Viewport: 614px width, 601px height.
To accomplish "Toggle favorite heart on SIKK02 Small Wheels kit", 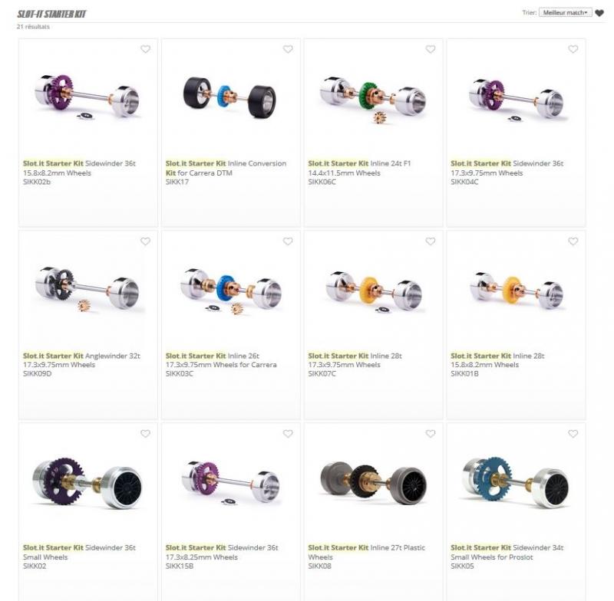I will coord(145,434).
